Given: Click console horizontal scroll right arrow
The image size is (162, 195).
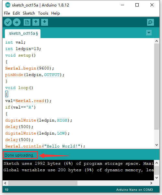Looking at the screenshot, I should 151,183.
